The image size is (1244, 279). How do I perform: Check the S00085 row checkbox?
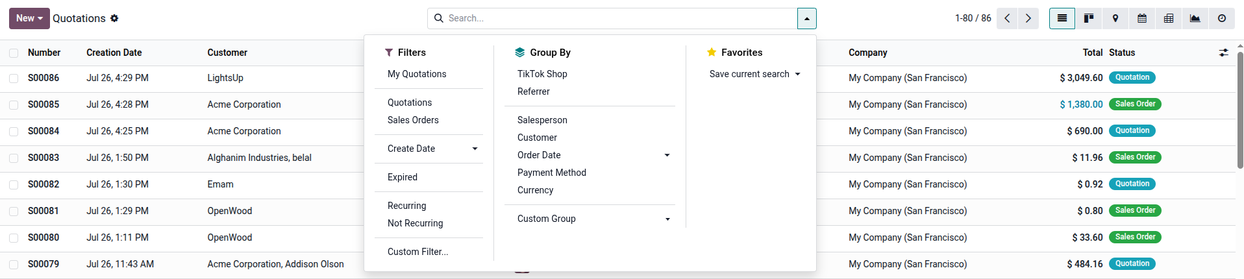[14, 105]
